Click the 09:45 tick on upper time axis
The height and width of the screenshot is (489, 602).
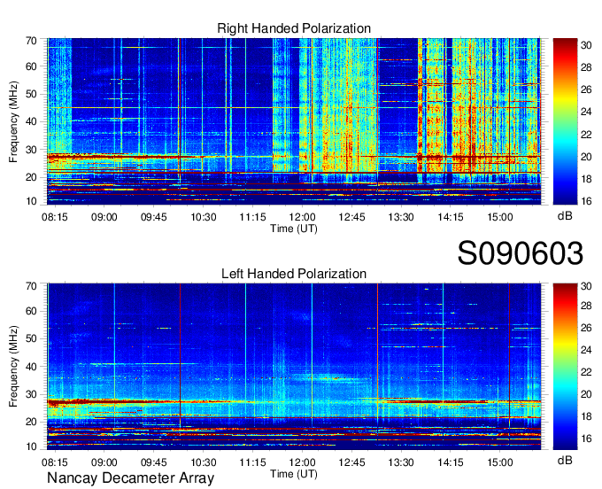pyautogui.click(x=153, y=217)
